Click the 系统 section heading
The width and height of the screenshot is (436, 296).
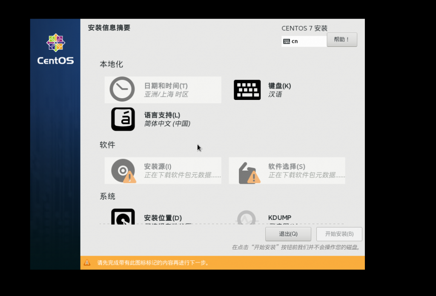click(x=107, y=196)
